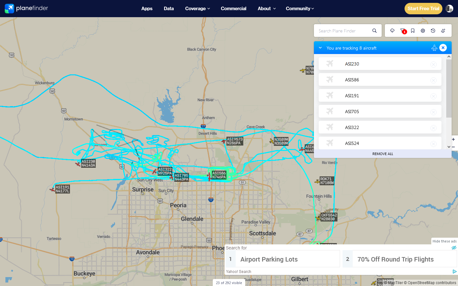This screenshot has height=286, width=458.
Task: Open the Airport Parking Lots ad
Action: click(x=282, y=259)
